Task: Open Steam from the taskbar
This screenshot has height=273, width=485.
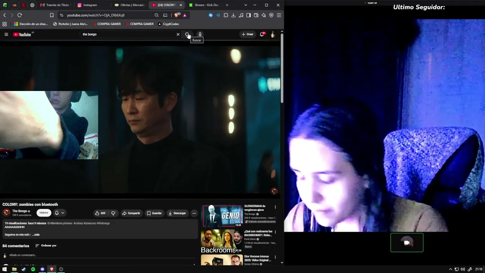Action: tap(23, 269)
